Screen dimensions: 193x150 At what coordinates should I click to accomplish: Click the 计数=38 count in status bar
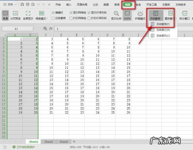(105, 147)
